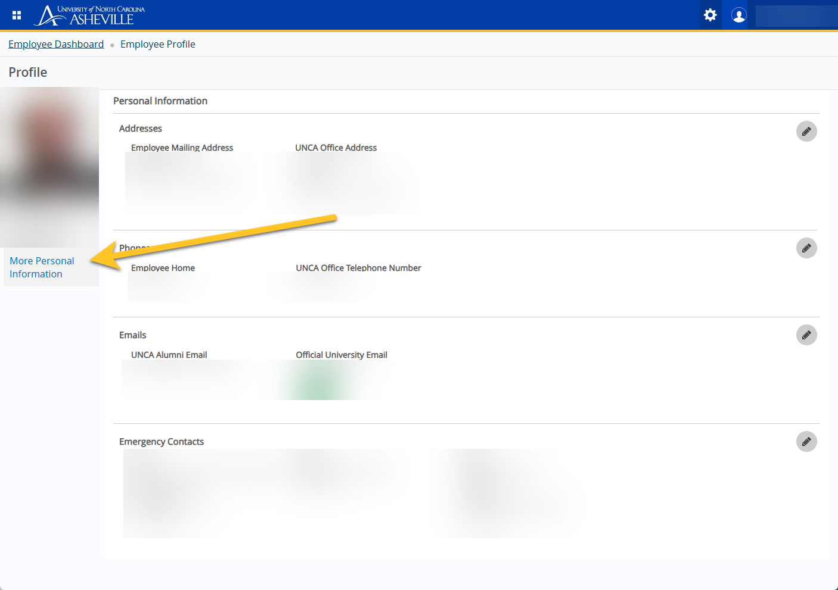Open the More Personal Information link
The image size is (838, 590).
click(42, 267)
